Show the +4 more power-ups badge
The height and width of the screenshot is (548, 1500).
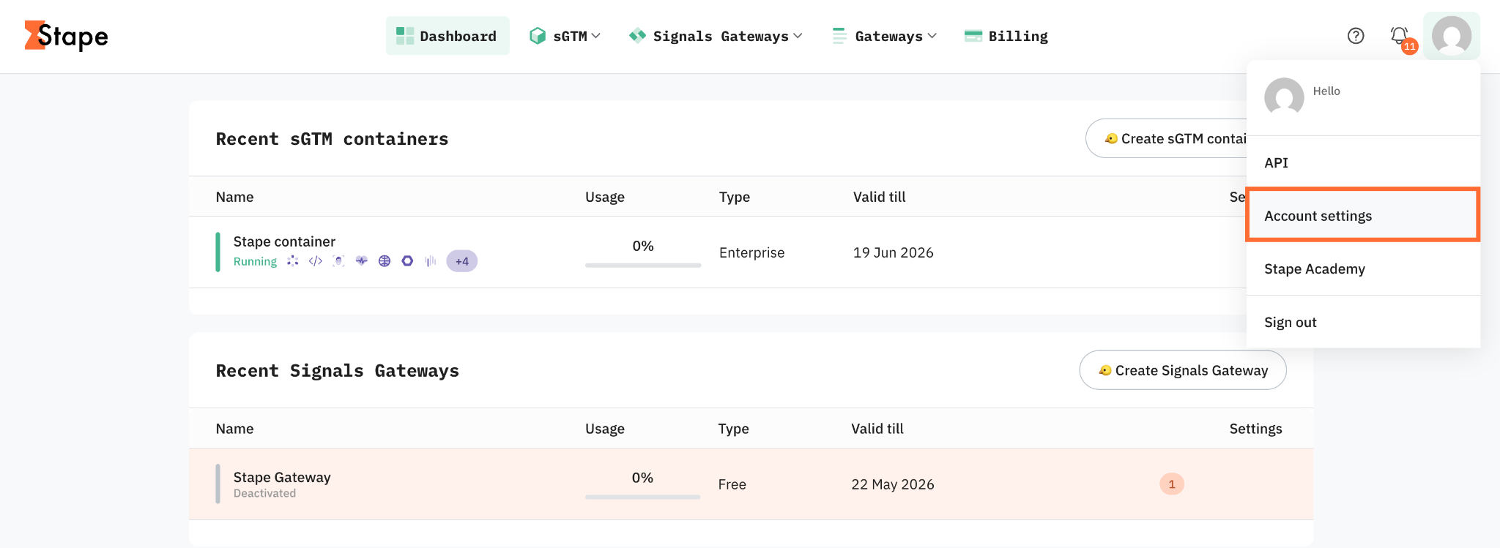coord(462,261)
